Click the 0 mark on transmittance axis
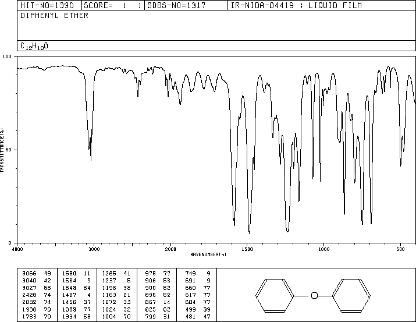The width and height of the screenshot is (416, 322). [x=10, y=243]
